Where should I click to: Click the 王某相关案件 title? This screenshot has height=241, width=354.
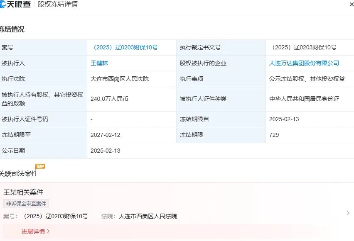pyautogui.click(x=23, y=192)
